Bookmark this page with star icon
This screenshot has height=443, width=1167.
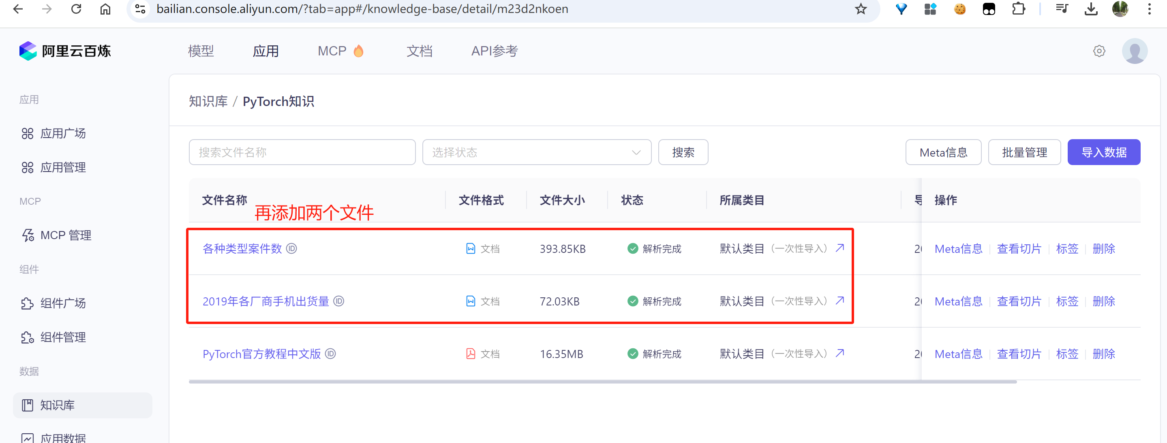point(860,9)
